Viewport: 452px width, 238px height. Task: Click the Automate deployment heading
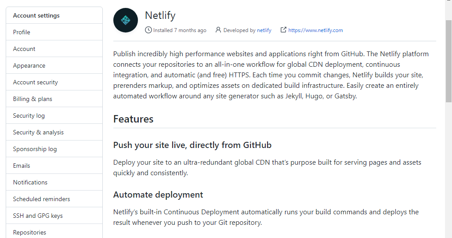158,195
